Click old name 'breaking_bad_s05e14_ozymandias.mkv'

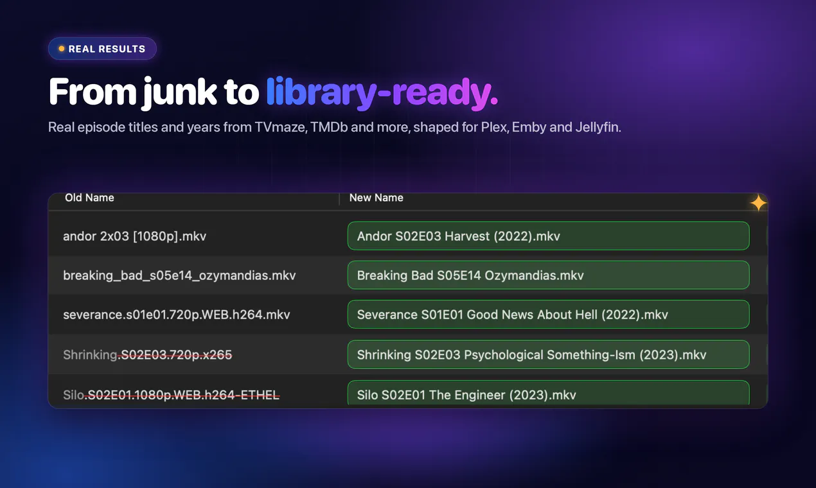[179, 275]
